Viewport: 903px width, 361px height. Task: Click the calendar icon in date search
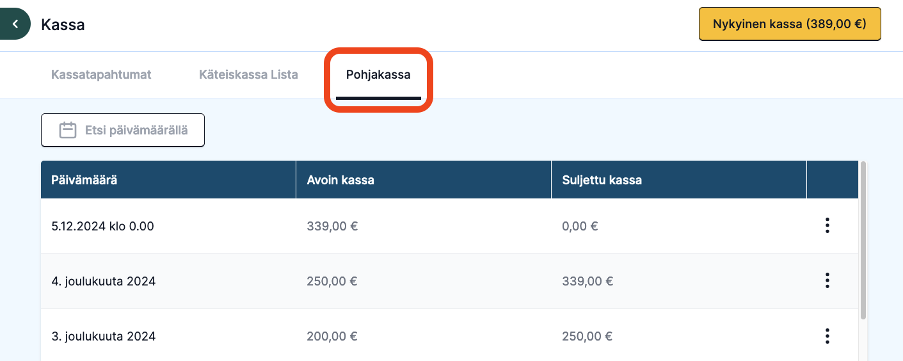tap(68, 131)
